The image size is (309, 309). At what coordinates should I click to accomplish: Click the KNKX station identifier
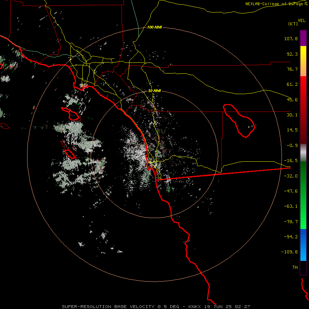(195, 307)
